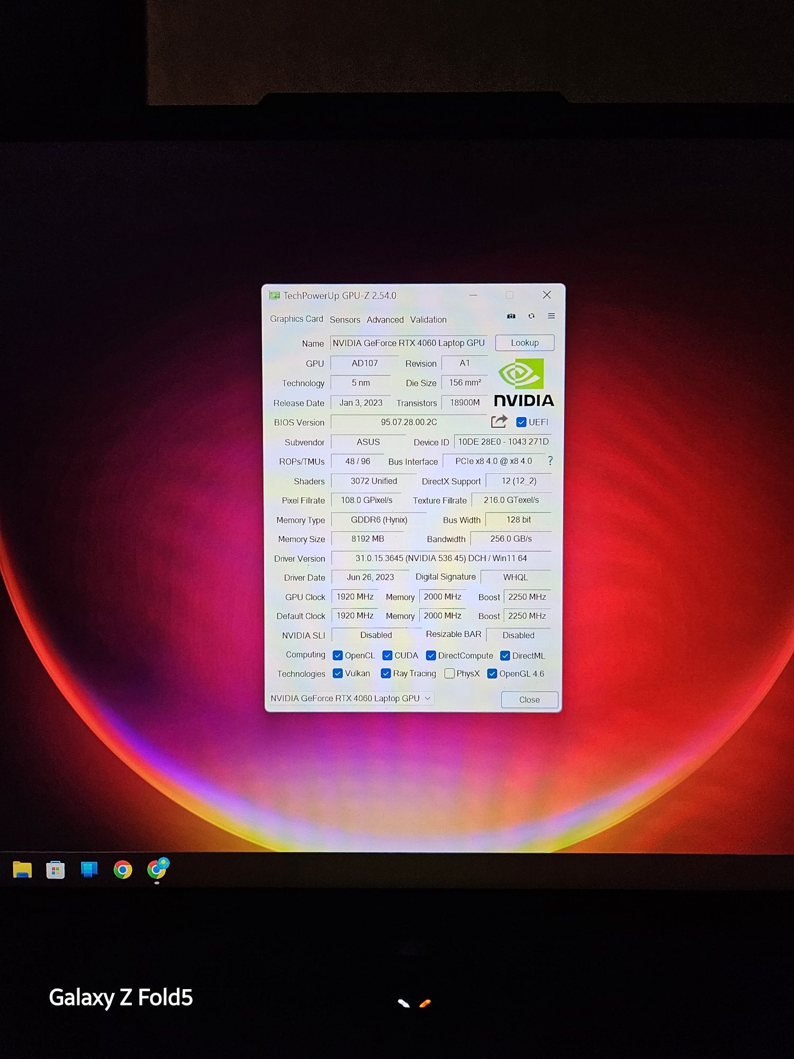Click the Technology value 5 nm

pos(361,383)
